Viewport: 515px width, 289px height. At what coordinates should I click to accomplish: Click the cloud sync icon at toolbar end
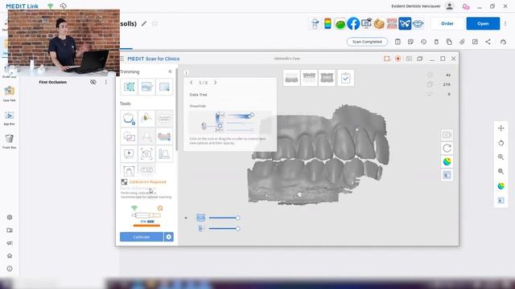click(x=503, y=42)
